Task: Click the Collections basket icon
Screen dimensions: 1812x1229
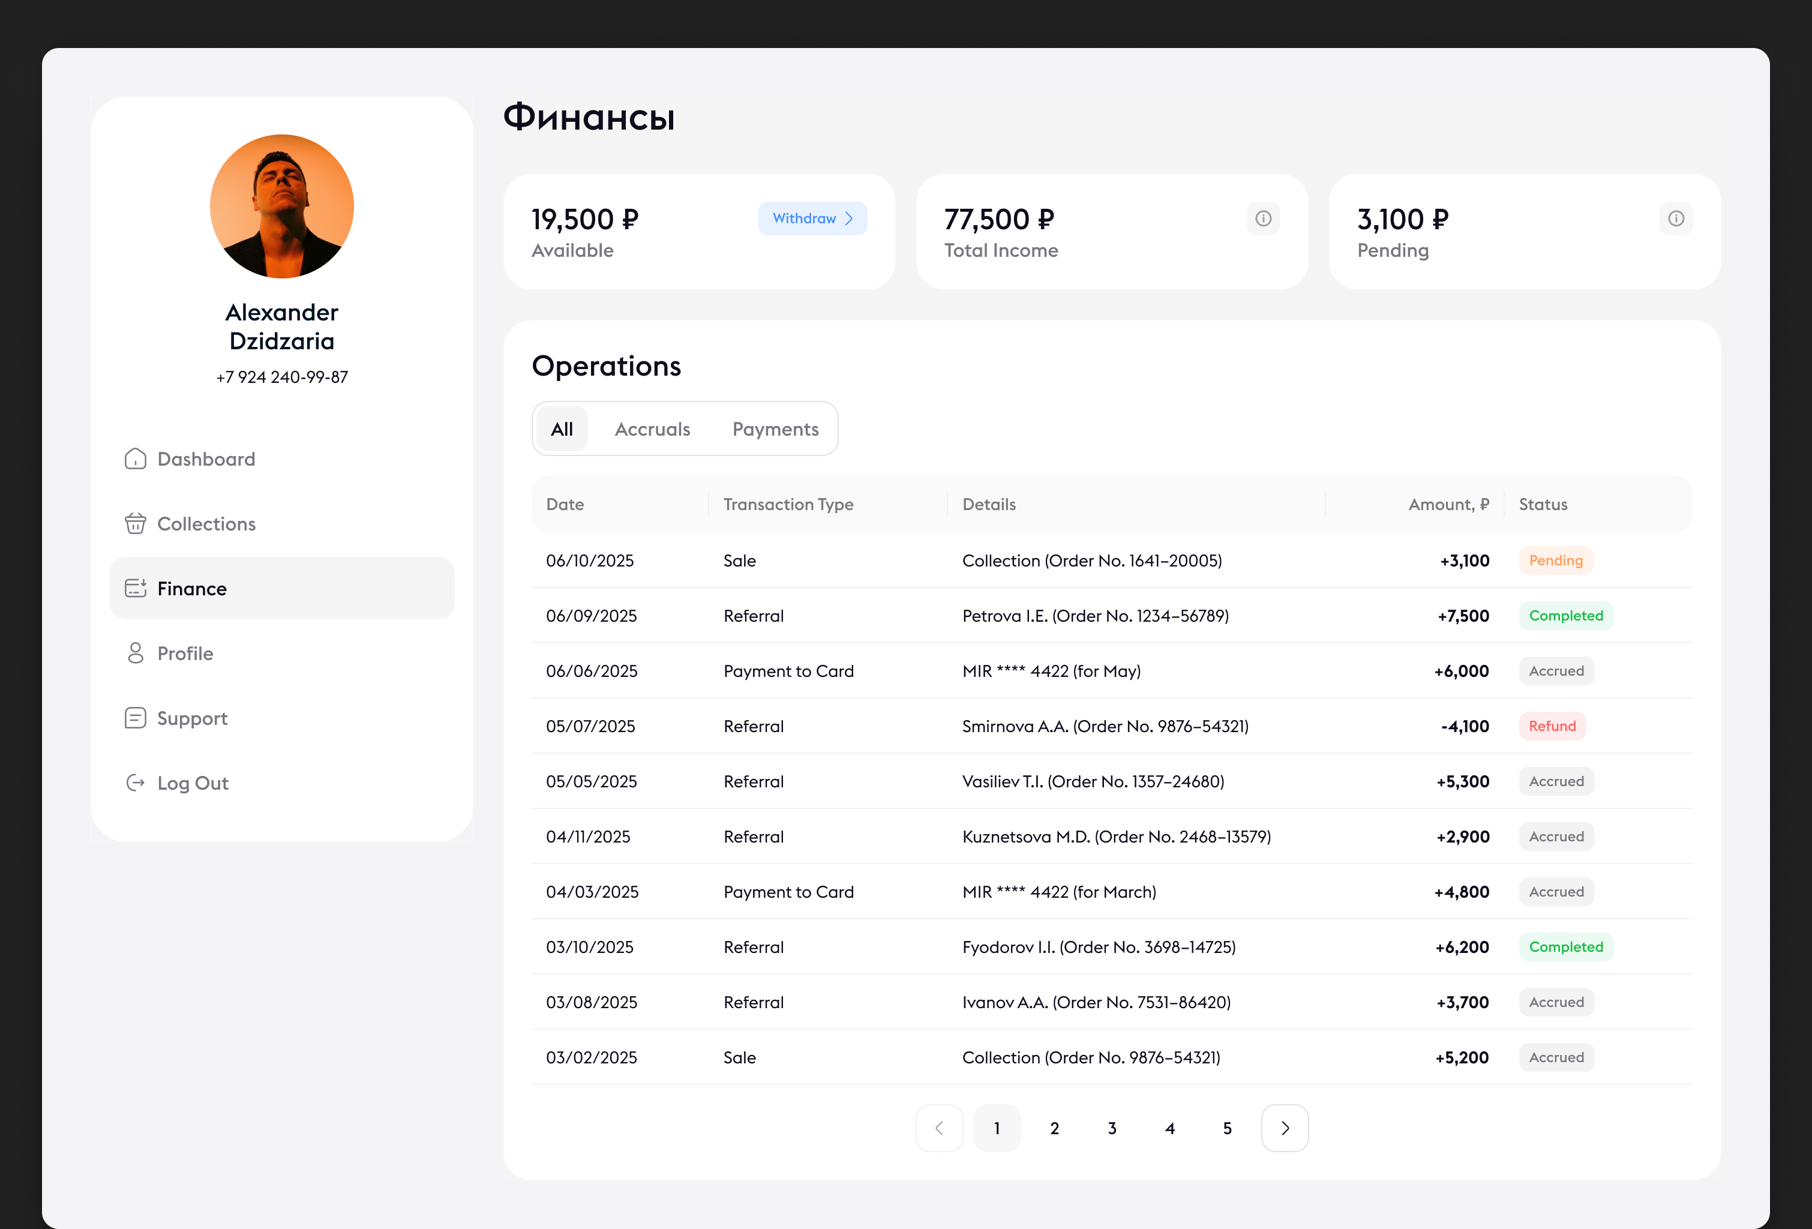Action: coord(135,523)
